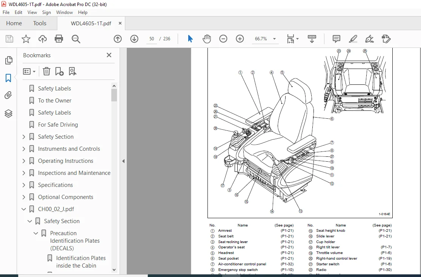Click the Find current bookmark icon
Image resolution: width=421 pixels, height=277 pixels.
coord(72,71)
